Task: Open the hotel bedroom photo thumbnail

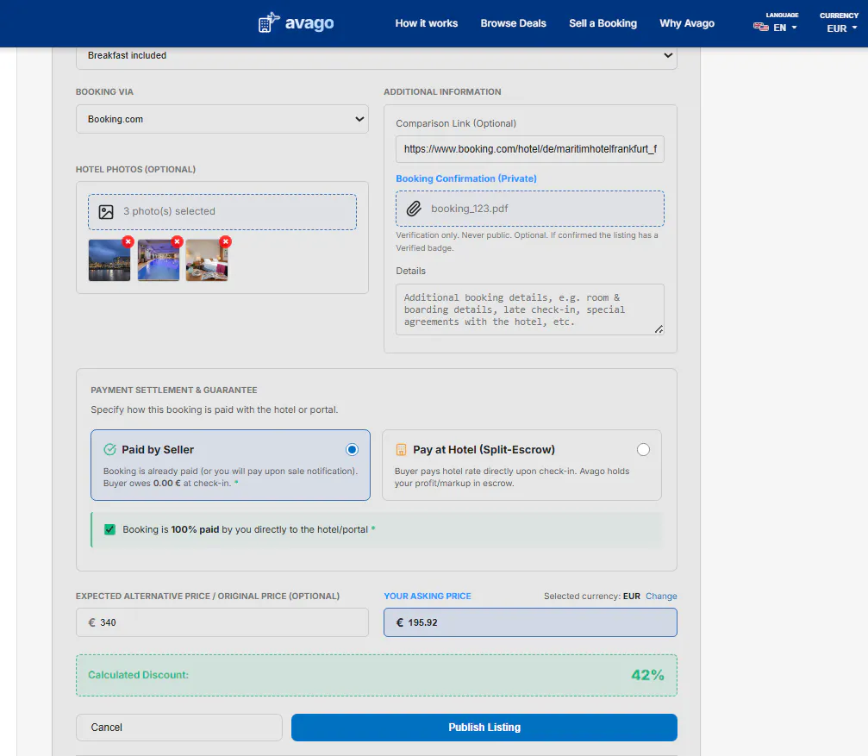Action: click(x=207, y=260)
